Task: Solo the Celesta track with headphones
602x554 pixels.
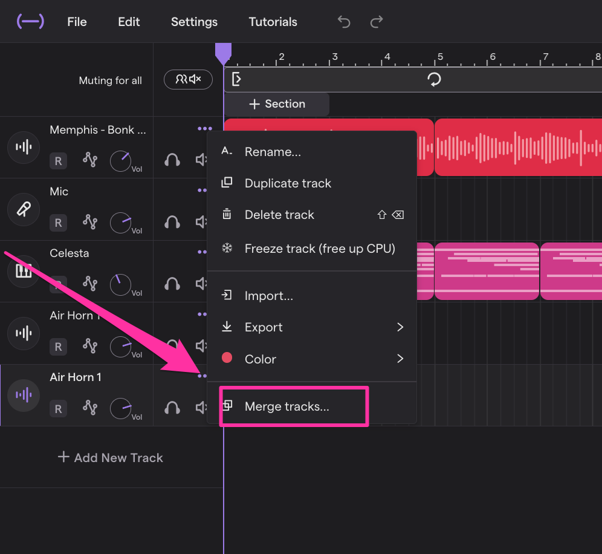Action: [172, 284]
